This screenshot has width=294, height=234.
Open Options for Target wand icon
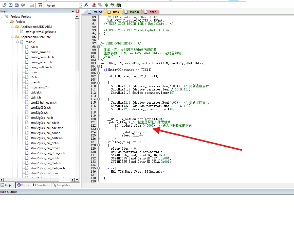click(86, 5)
